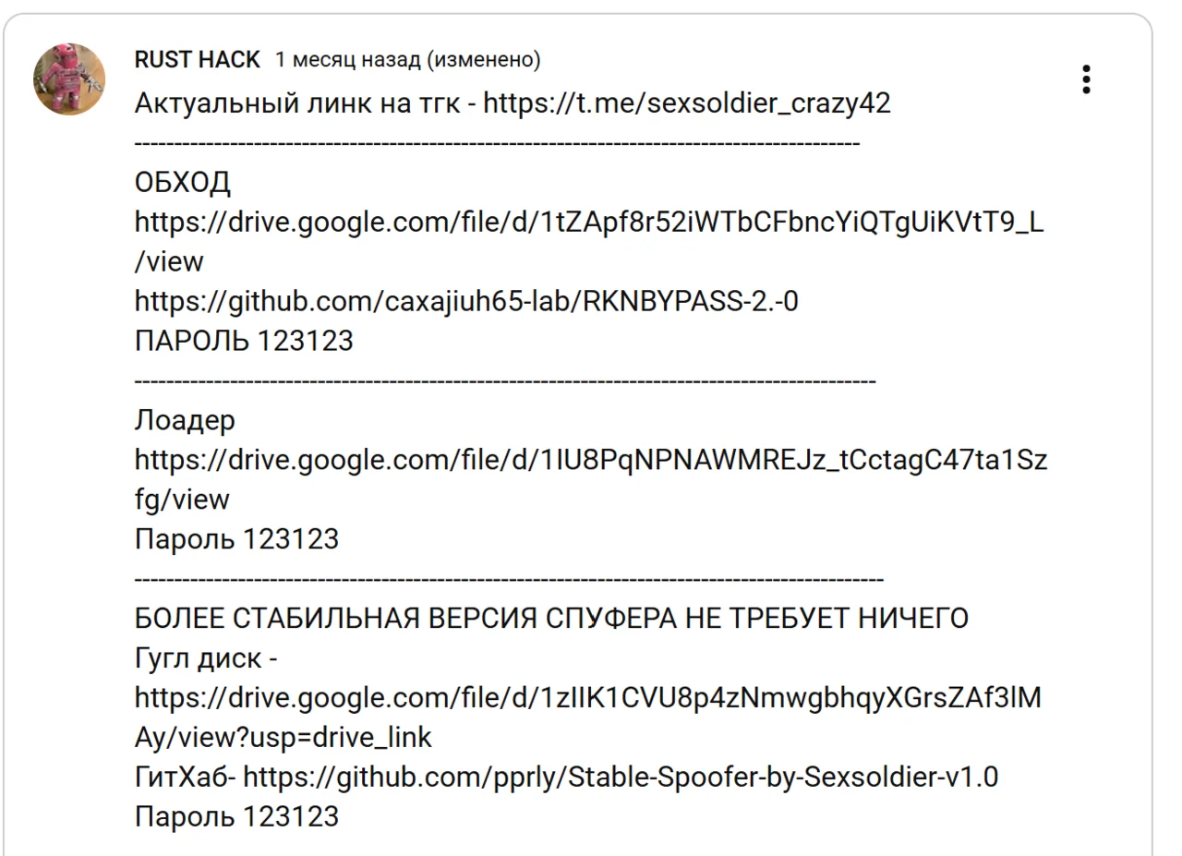1182x856 pixels.
Task: Open the stable spoofer drive_link Google Drive URL
Action: point(588,698)
